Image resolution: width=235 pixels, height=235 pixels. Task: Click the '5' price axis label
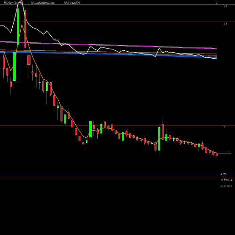[225, 127]
